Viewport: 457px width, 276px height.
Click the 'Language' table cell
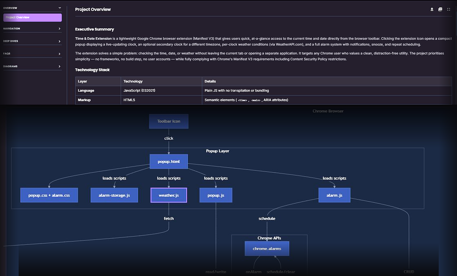[x=98, y=91]
